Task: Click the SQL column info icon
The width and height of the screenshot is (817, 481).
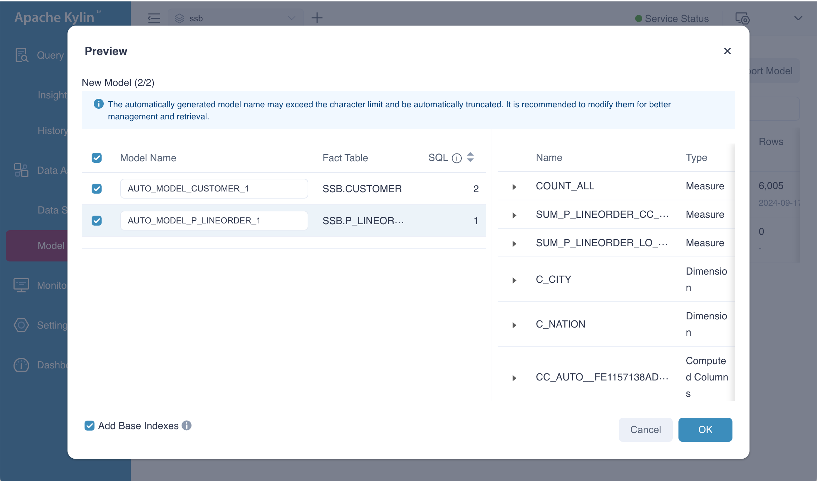Action: tap(456, 158)
